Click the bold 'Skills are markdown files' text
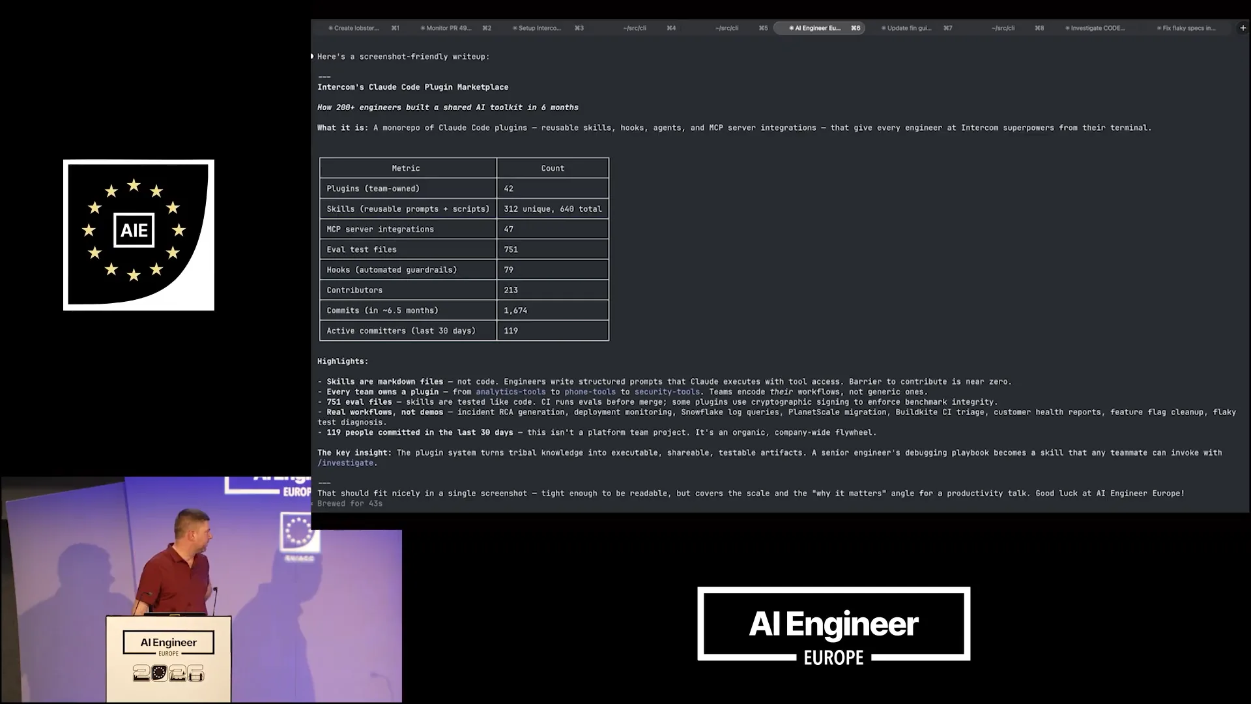1251x704 pixels. [x=384, y=382]
